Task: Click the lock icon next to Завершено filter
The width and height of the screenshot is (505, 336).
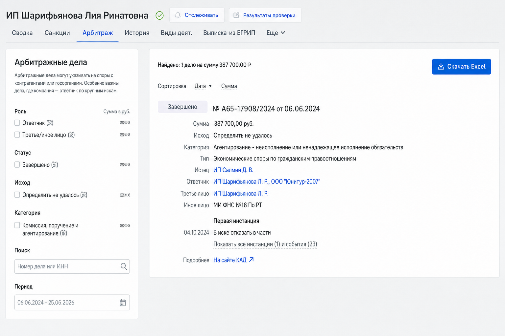Action: [55, 165]
